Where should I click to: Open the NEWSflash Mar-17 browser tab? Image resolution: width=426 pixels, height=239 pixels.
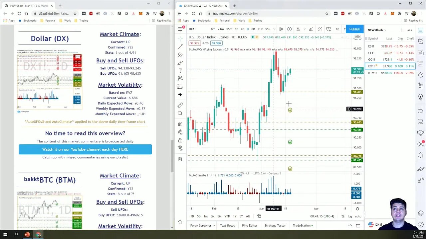tap(29, 6)
